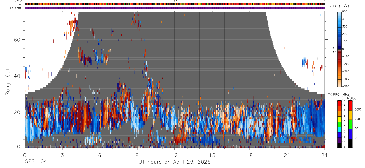The height and width of the screenshot is (168, 365).
Task: Click the 40 tick on Range Gate axis
Action: pos(17,76)
